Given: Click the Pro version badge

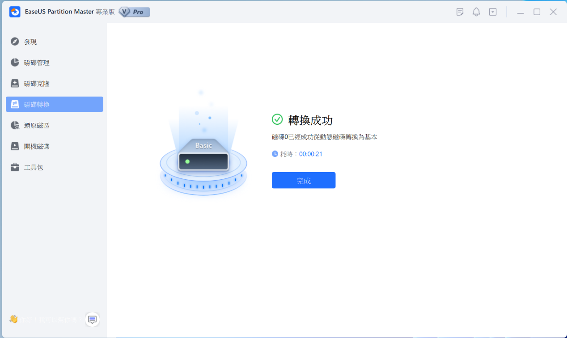Looking at the screenshot, I should pyautogui.click(x=134, y=12).
